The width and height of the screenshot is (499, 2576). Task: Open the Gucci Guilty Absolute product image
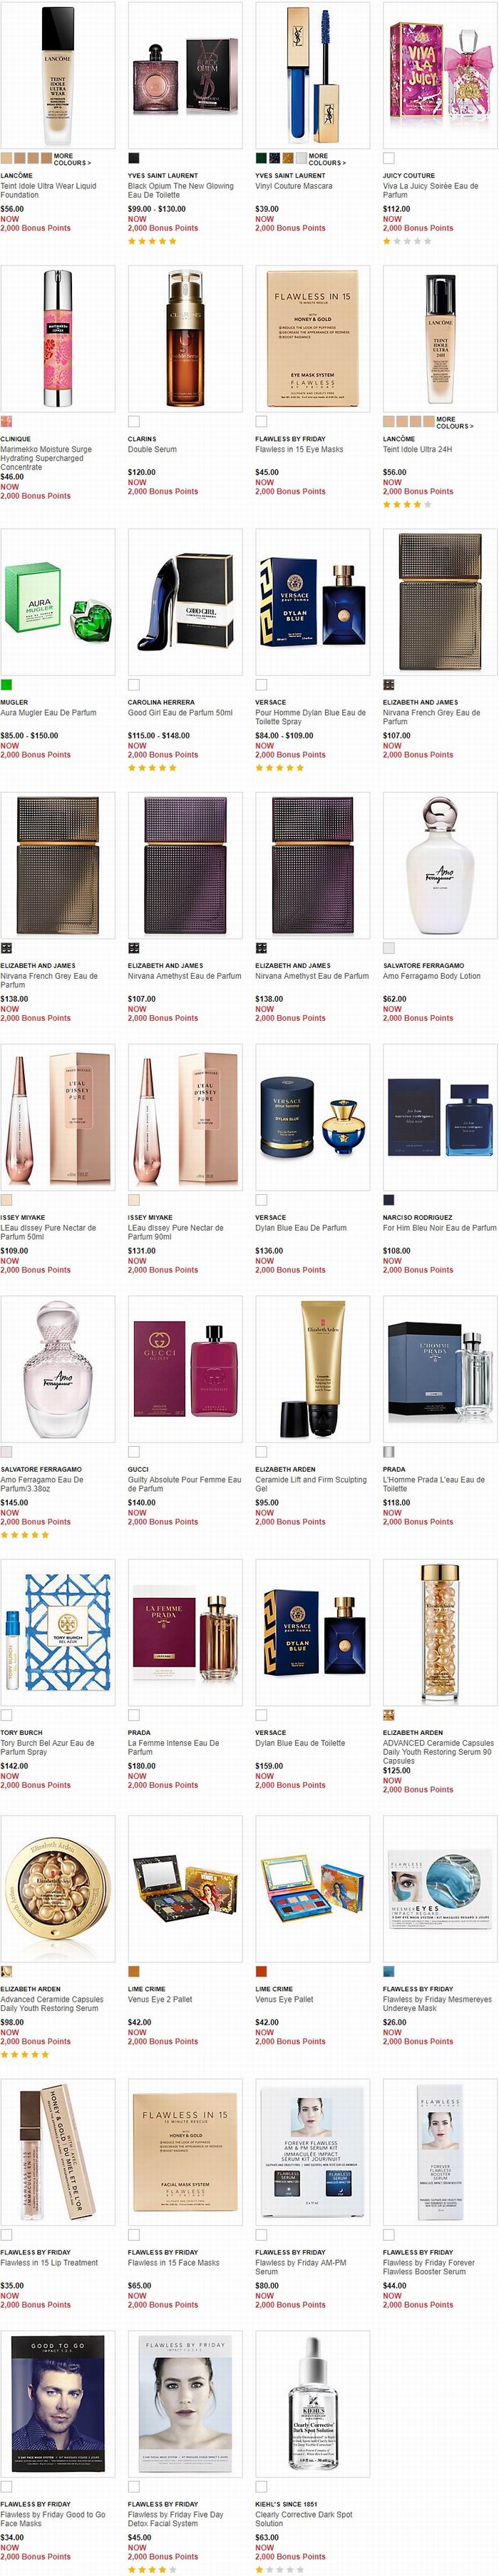[x=185, y=1369]
